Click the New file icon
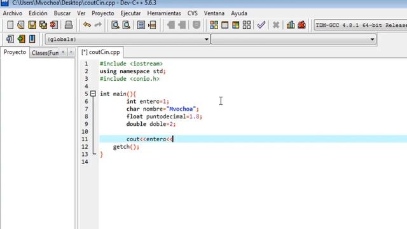 [x=10, y=25]
